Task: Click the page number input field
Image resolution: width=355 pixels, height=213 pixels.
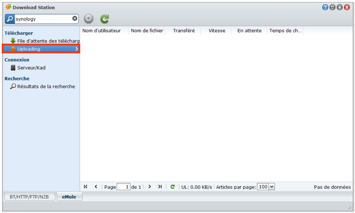Action: (x=124, y=187)
